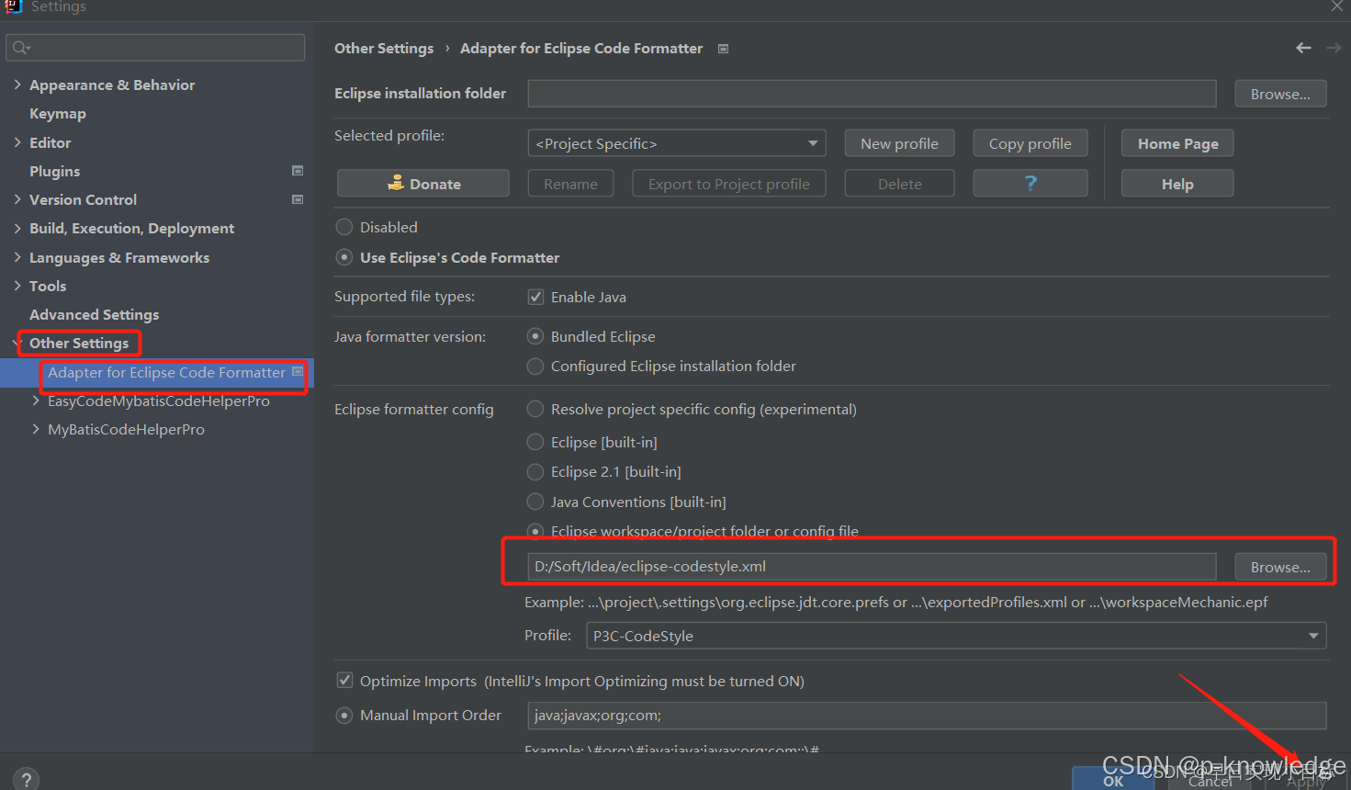Expand the Editor section
Screen dimensions: 1351x790
(x=17, y=142)
